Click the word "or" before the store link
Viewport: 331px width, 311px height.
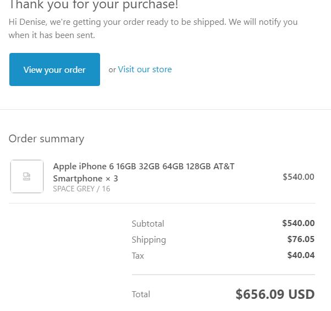click(x=112, y=70)
